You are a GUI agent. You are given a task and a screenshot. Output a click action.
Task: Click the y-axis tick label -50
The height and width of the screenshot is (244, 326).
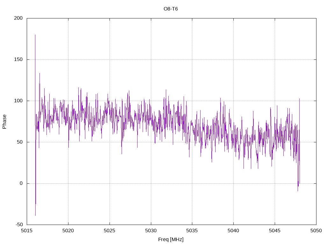point(19,225)
